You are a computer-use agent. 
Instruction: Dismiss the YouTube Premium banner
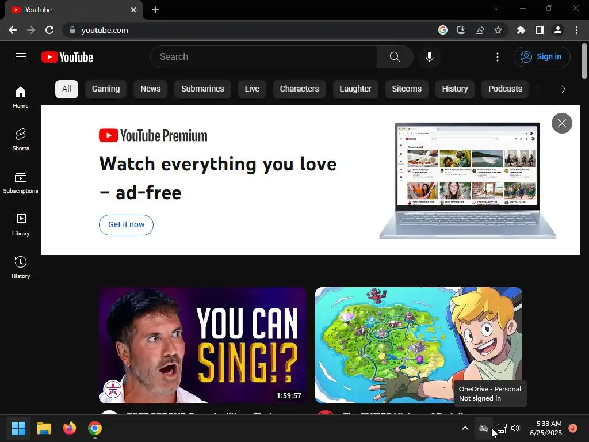[x=561, y=123]
